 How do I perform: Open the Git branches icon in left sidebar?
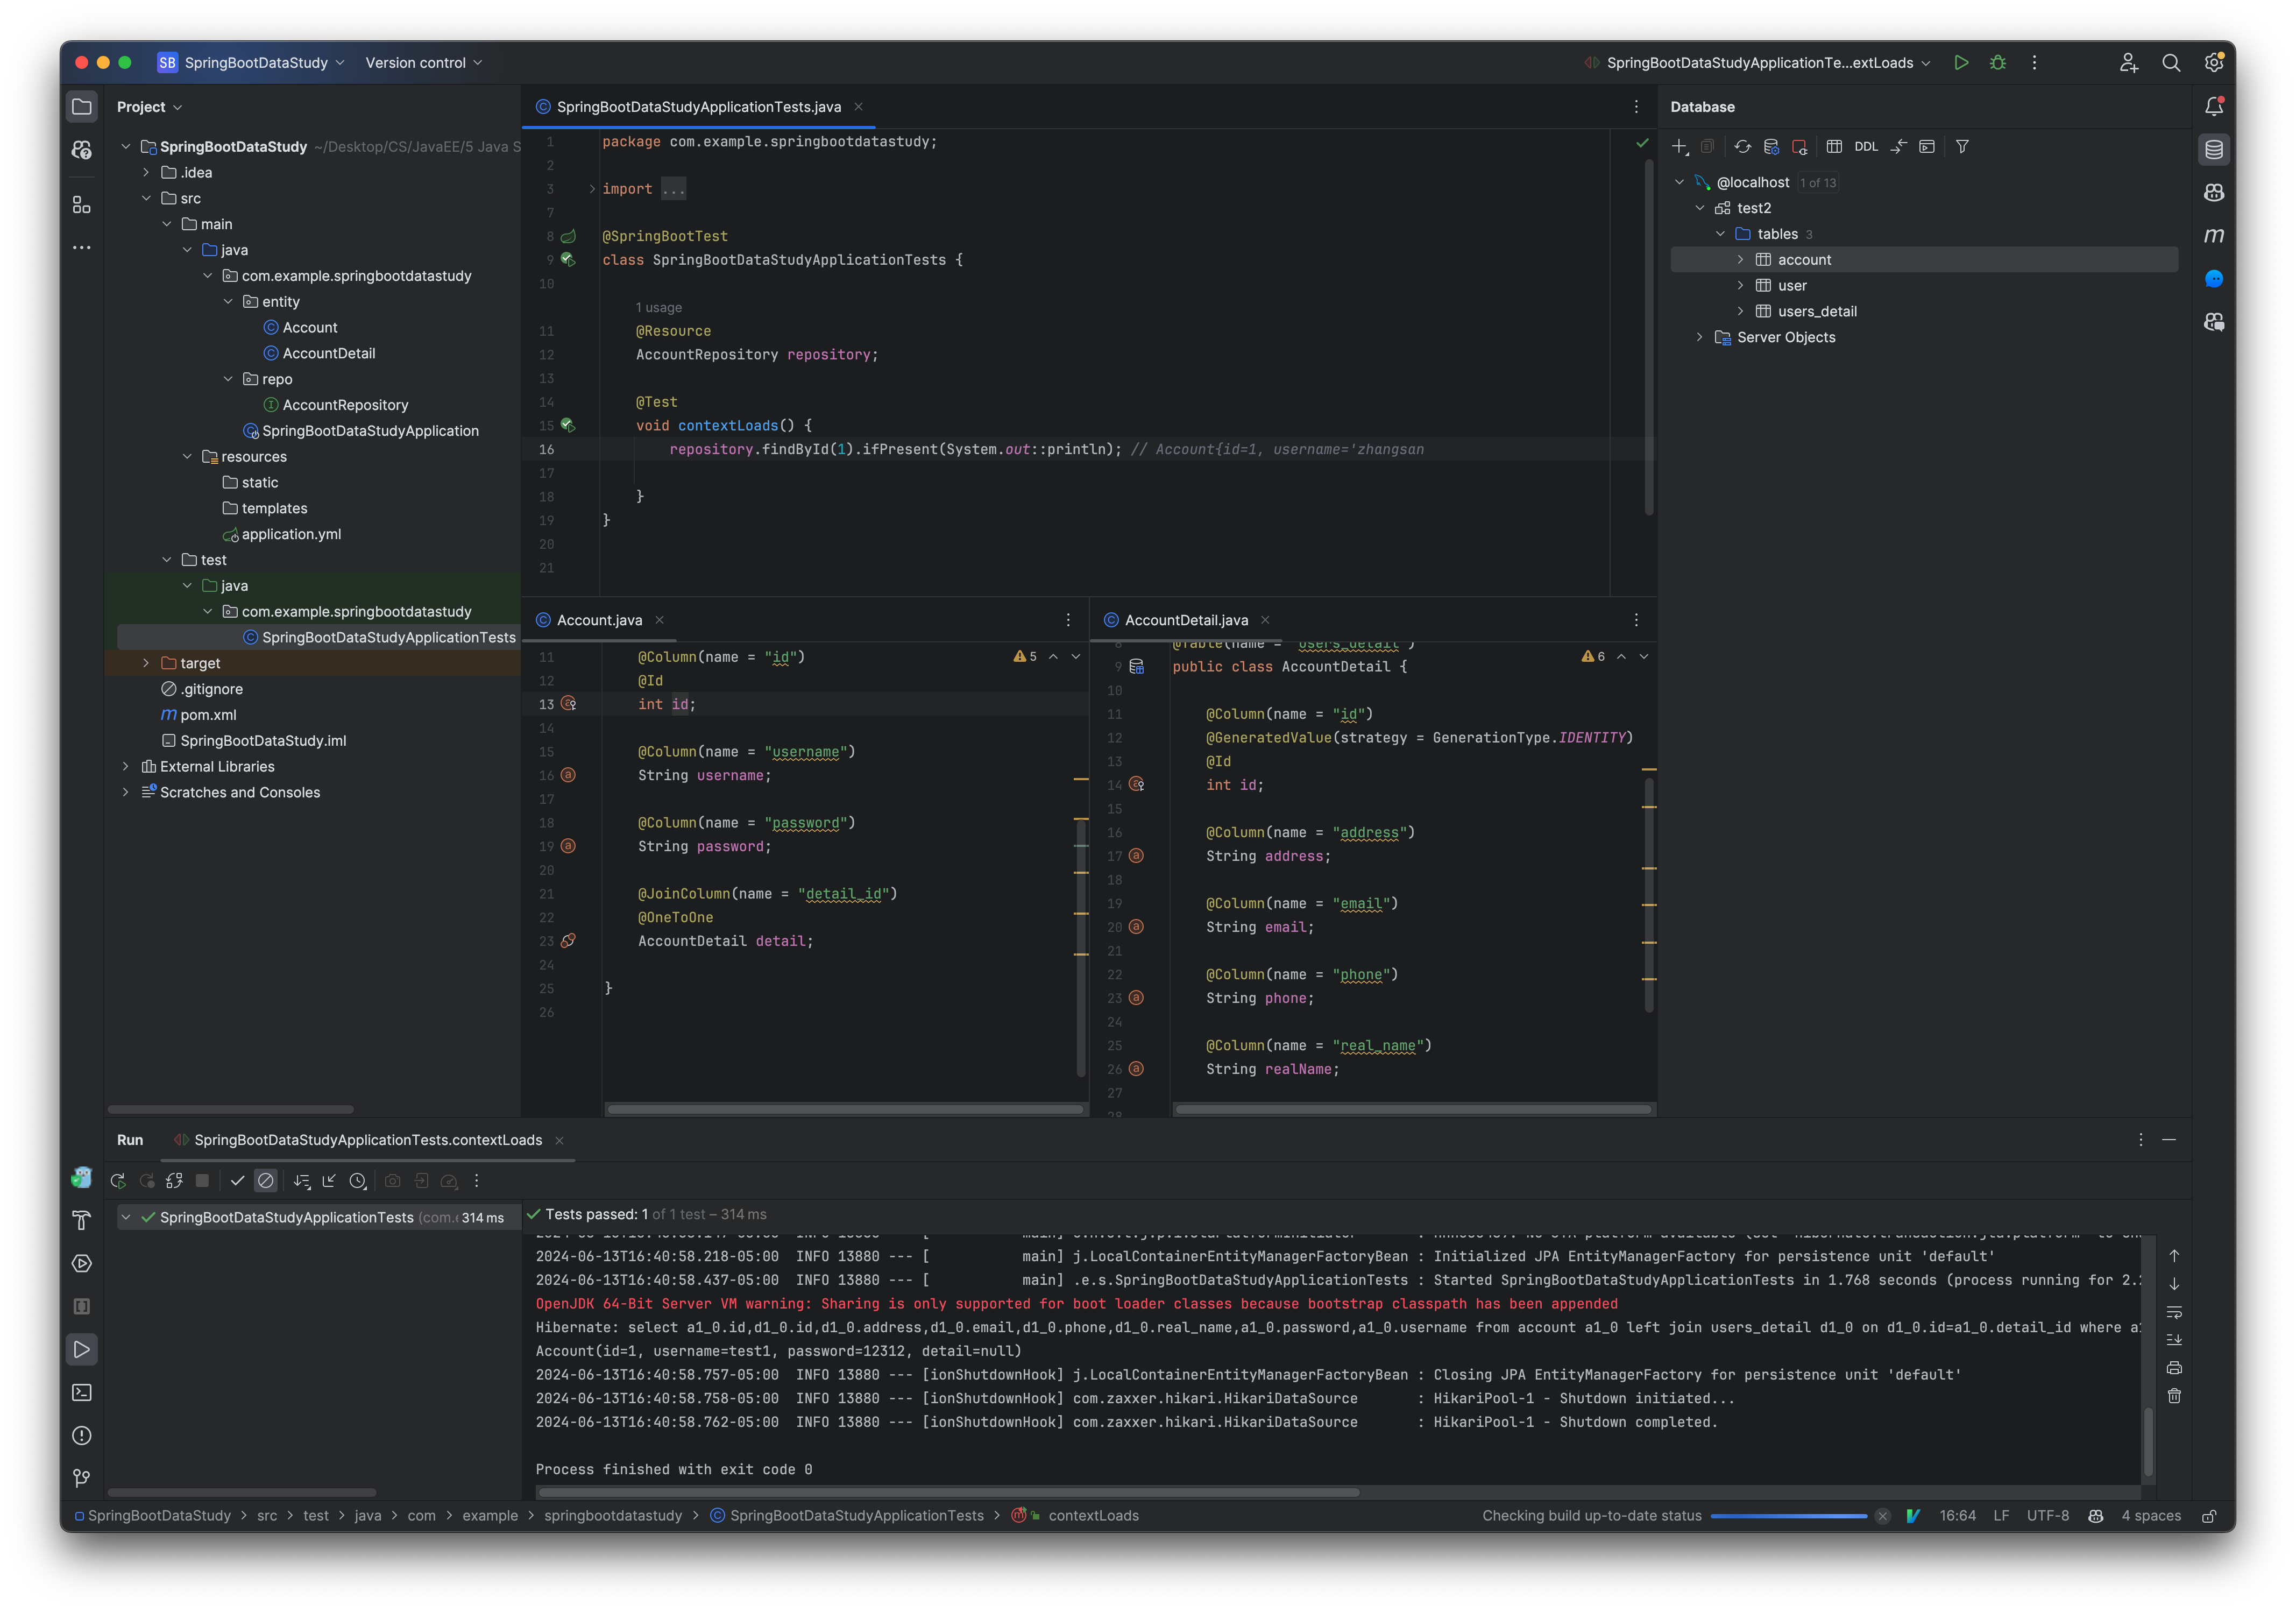81,1478
